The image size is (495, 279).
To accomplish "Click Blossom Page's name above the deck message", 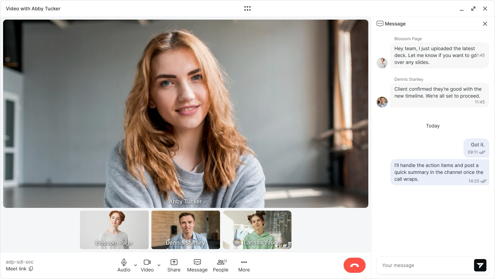I will pos(408,39).
